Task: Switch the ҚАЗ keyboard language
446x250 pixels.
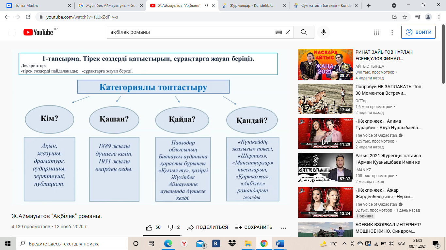Action: [401, 244]
